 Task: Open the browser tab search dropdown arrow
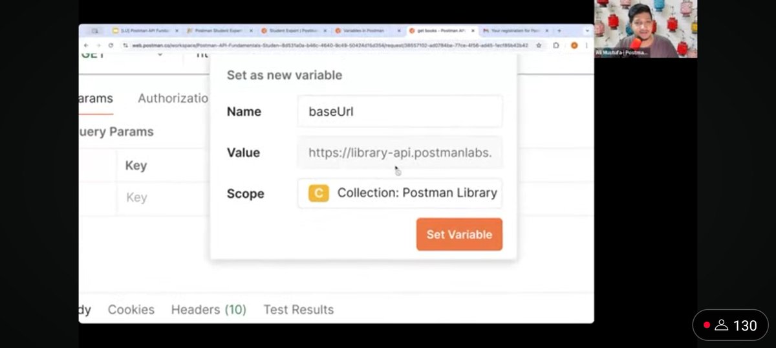click(x=587, y=30)
